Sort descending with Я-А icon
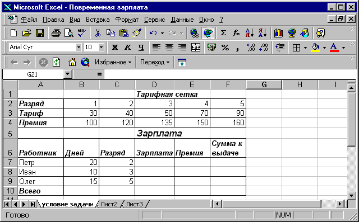Image resolution: width=359 pixels, height=222 pixels. point(263,33)
